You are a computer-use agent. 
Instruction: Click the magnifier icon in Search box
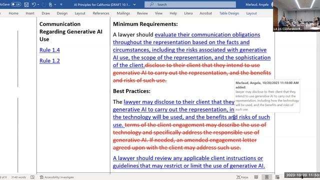tap(151, 4)
